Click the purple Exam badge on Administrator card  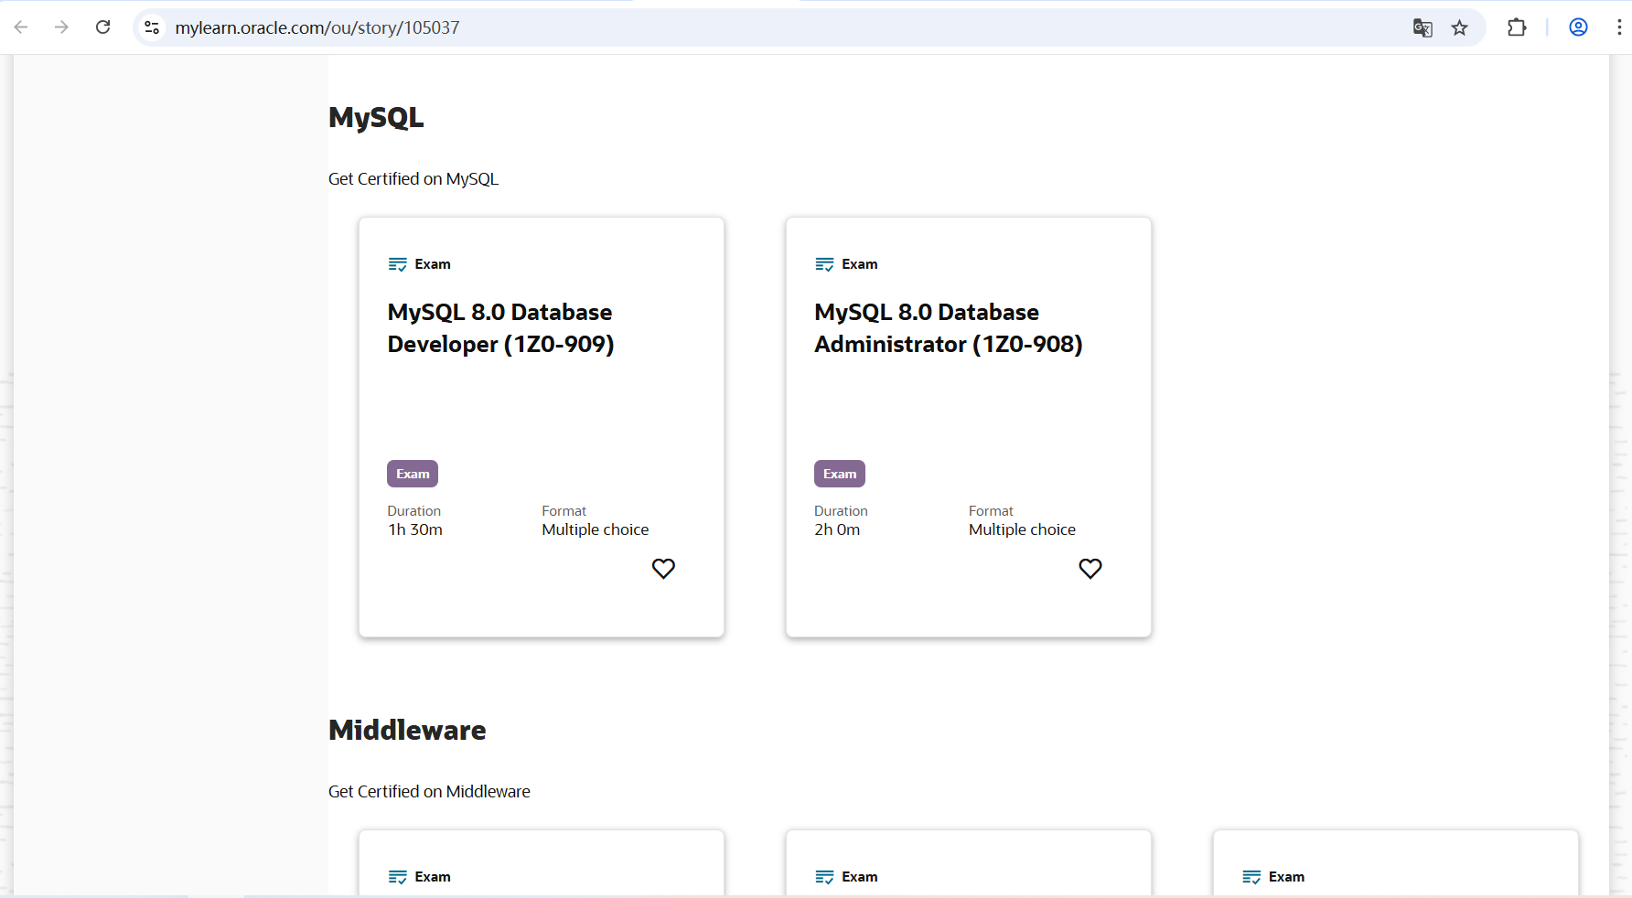840,474
